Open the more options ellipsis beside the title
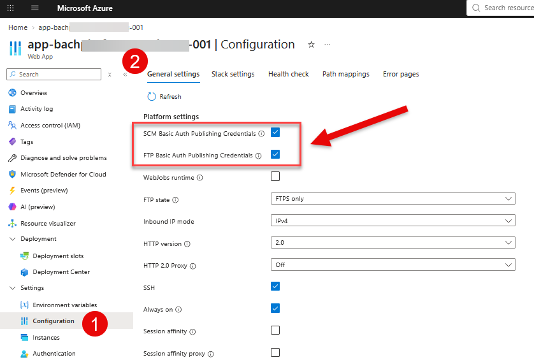 pos(328,45)
